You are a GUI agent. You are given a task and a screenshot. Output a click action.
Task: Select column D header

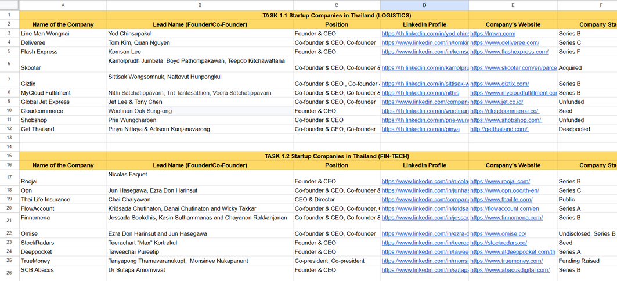[x=424, y=5]
